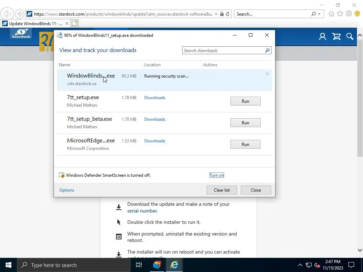
Task: Click the smiley feedback icon
Action: coord(357,14)
